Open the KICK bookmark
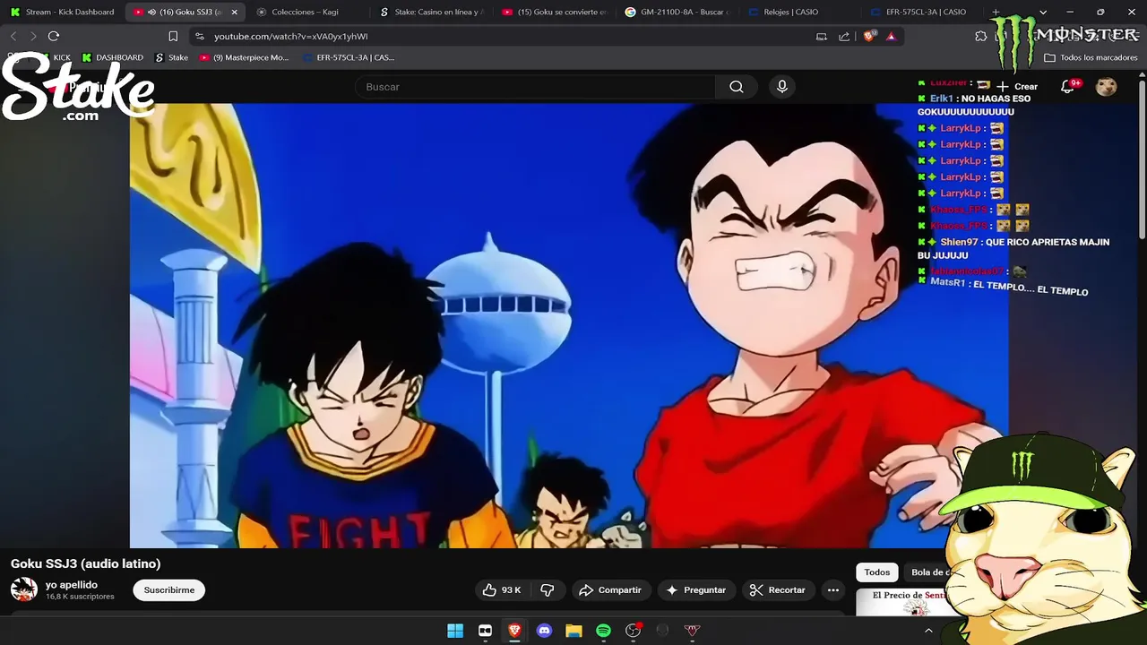The height and width of the screenshot is (645, 1147). 54,57
